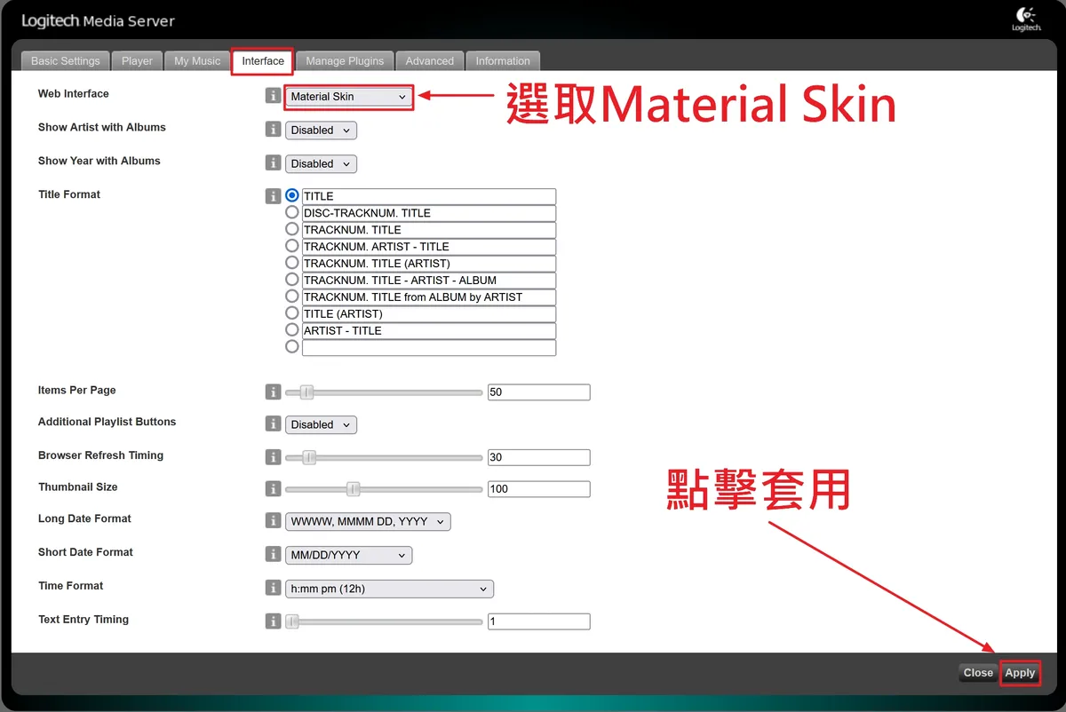
Task: Select TITLE (ARTIST) radio option
Action: [292, 313]
